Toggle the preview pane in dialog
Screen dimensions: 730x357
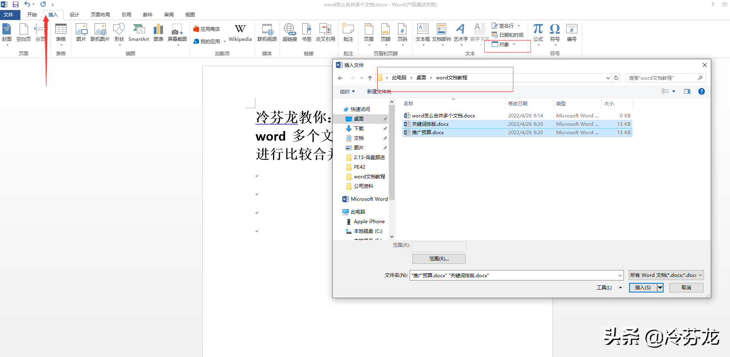tap(687, 91)
